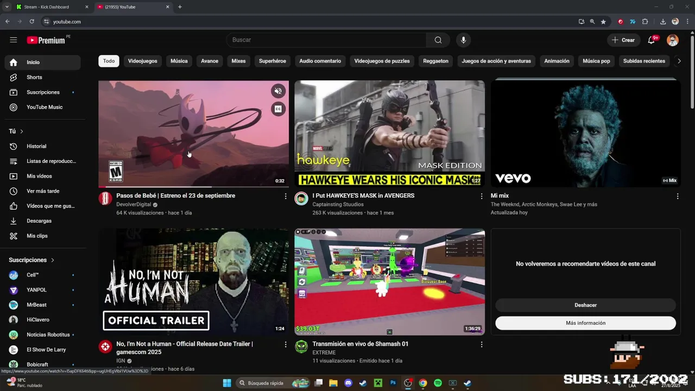
Task: Open Historial in sidebar
Action: point(42,146)
